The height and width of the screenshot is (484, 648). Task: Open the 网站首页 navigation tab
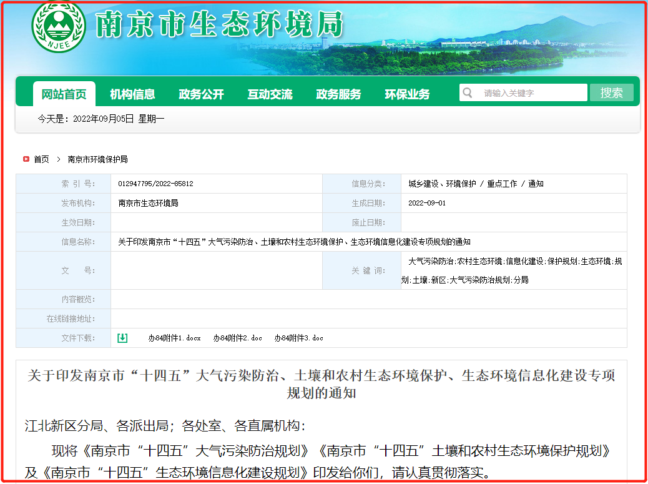coord(64,94)
